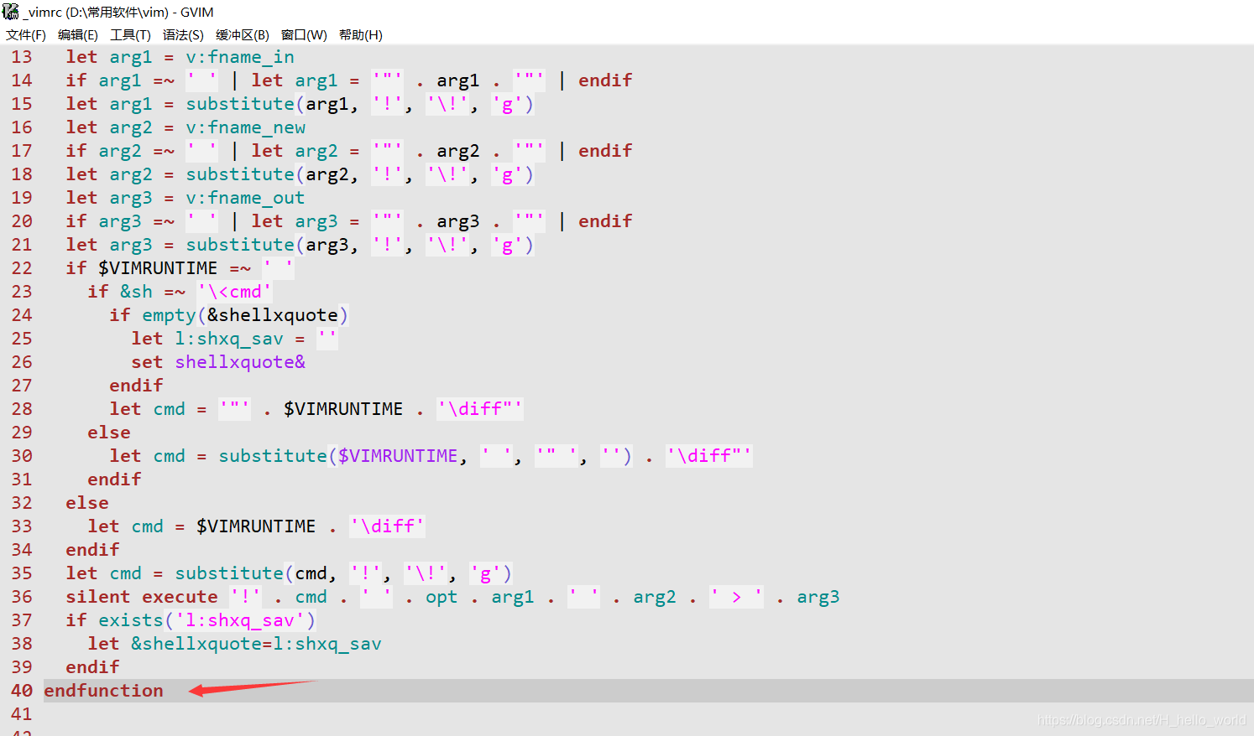The image size is (1254, 736).
Task: Click 'endif' at end of line 17
Action: [x=605, y=151]
